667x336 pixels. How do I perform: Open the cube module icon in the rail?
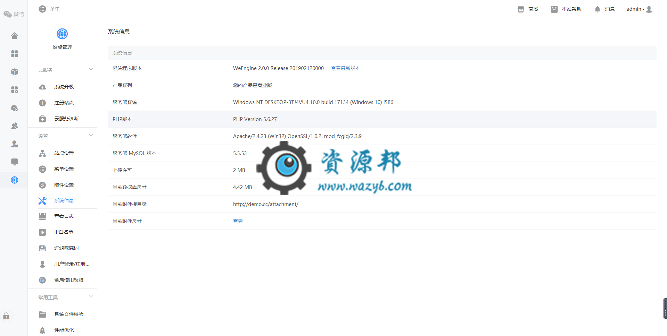tap(15, 72)
